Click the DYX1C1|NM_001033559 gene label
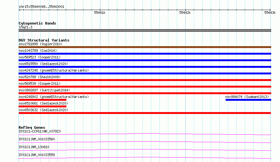 click(x=37, y=155)
